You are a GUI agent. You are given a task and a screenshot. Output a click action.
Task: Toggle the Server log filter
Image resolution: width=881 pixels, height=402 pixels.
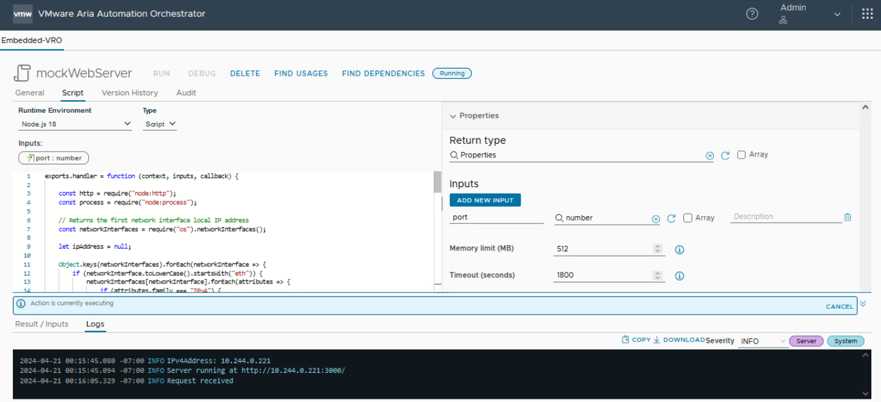tap(806, 341)
